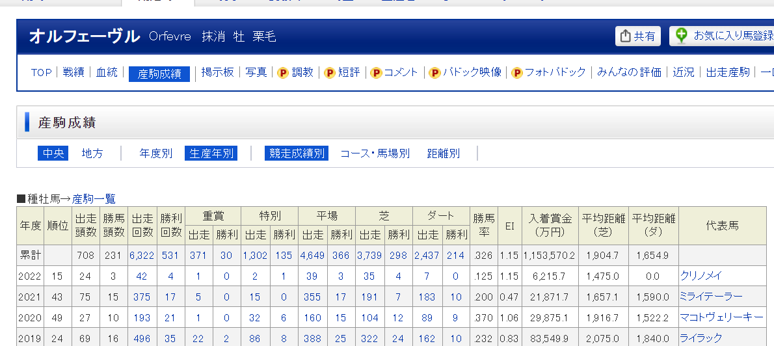
Task: Open the 調教 link
Action: pos(302,73)
